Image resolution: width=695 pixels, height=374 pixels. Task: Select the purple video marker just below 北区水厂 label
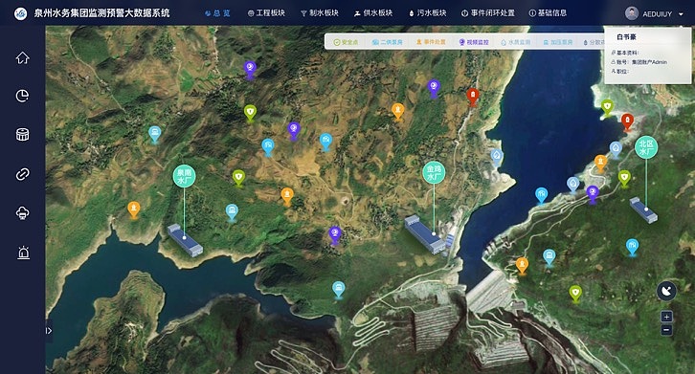tap(593, 193)
